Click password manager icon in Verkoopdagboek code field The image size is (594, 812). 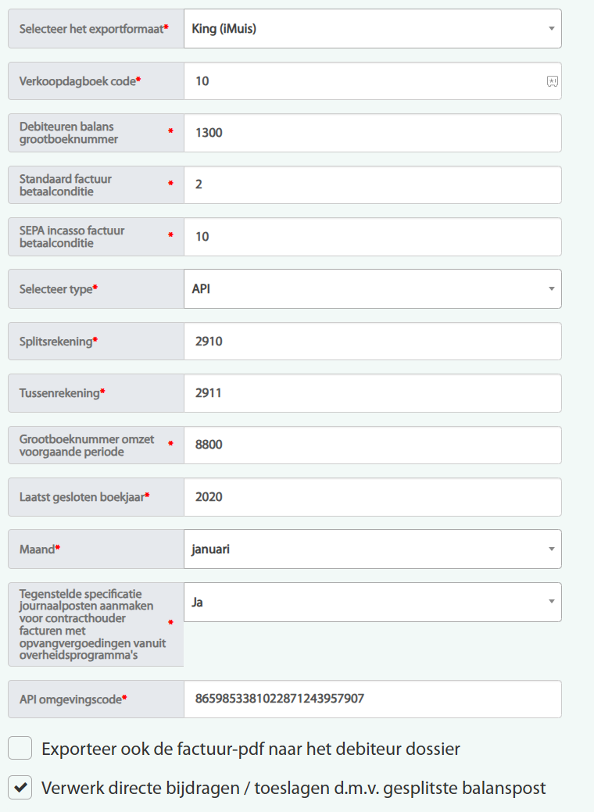(x=552, y=81)
